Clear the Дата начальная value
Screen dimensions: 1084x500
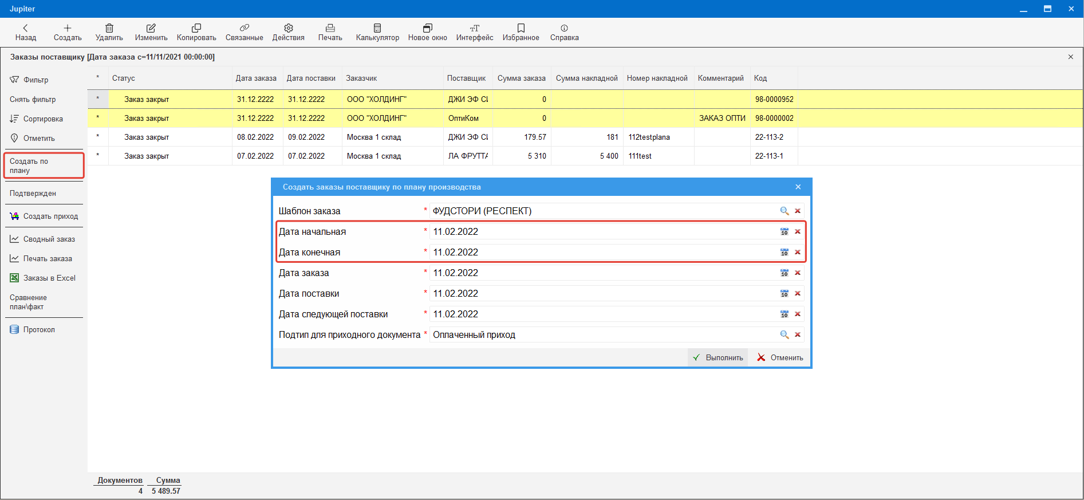coord(798,231)
